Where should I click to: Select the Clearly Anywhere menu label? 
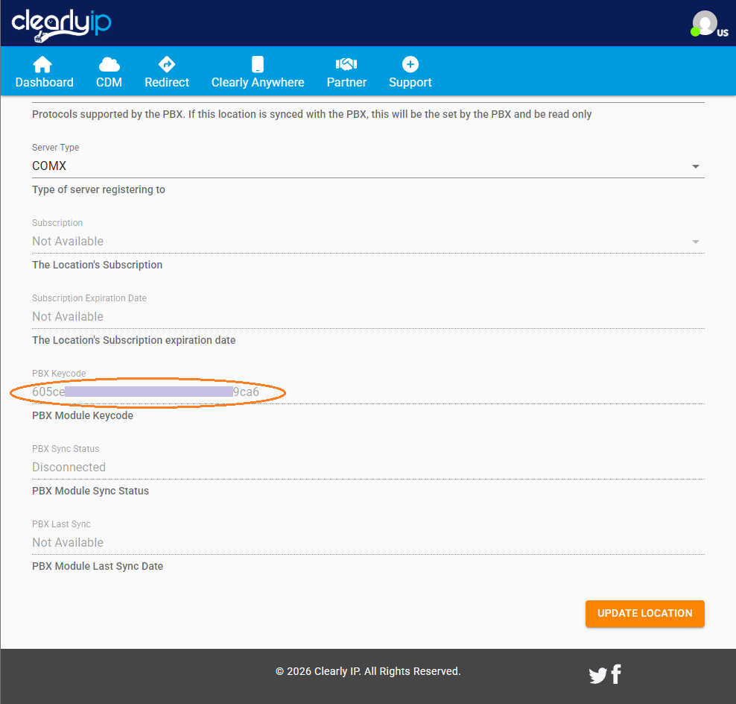coord(258,82)
